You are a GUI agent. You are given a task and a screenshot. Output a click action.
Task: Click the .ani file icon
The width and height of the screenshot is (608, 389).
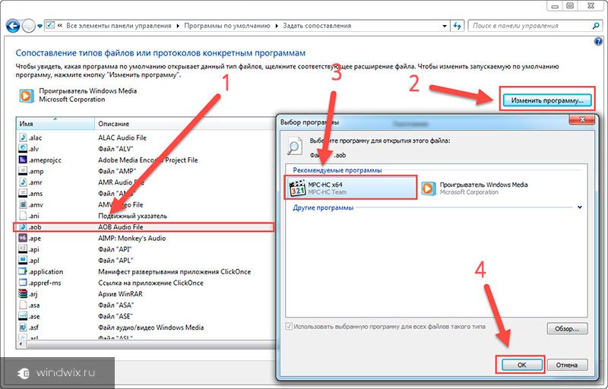tap(23, 216)
